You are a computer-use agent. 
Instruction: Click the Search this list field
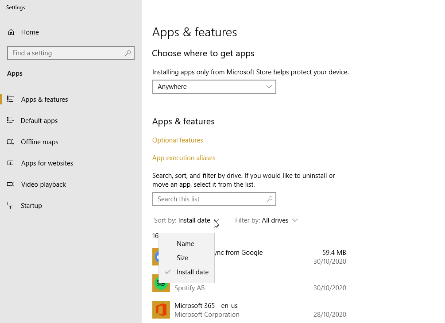(214, 199)
